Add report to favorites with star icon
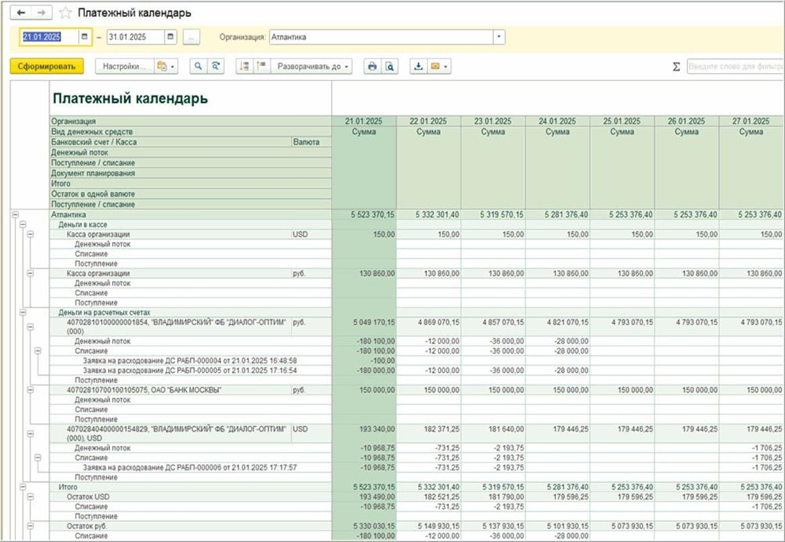The height and width of the screenshot is (542, 785). point(65,13)
